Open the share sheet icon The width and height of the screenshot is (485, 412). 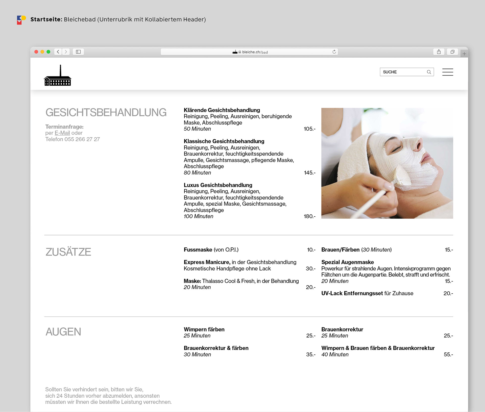coord(439,52)
